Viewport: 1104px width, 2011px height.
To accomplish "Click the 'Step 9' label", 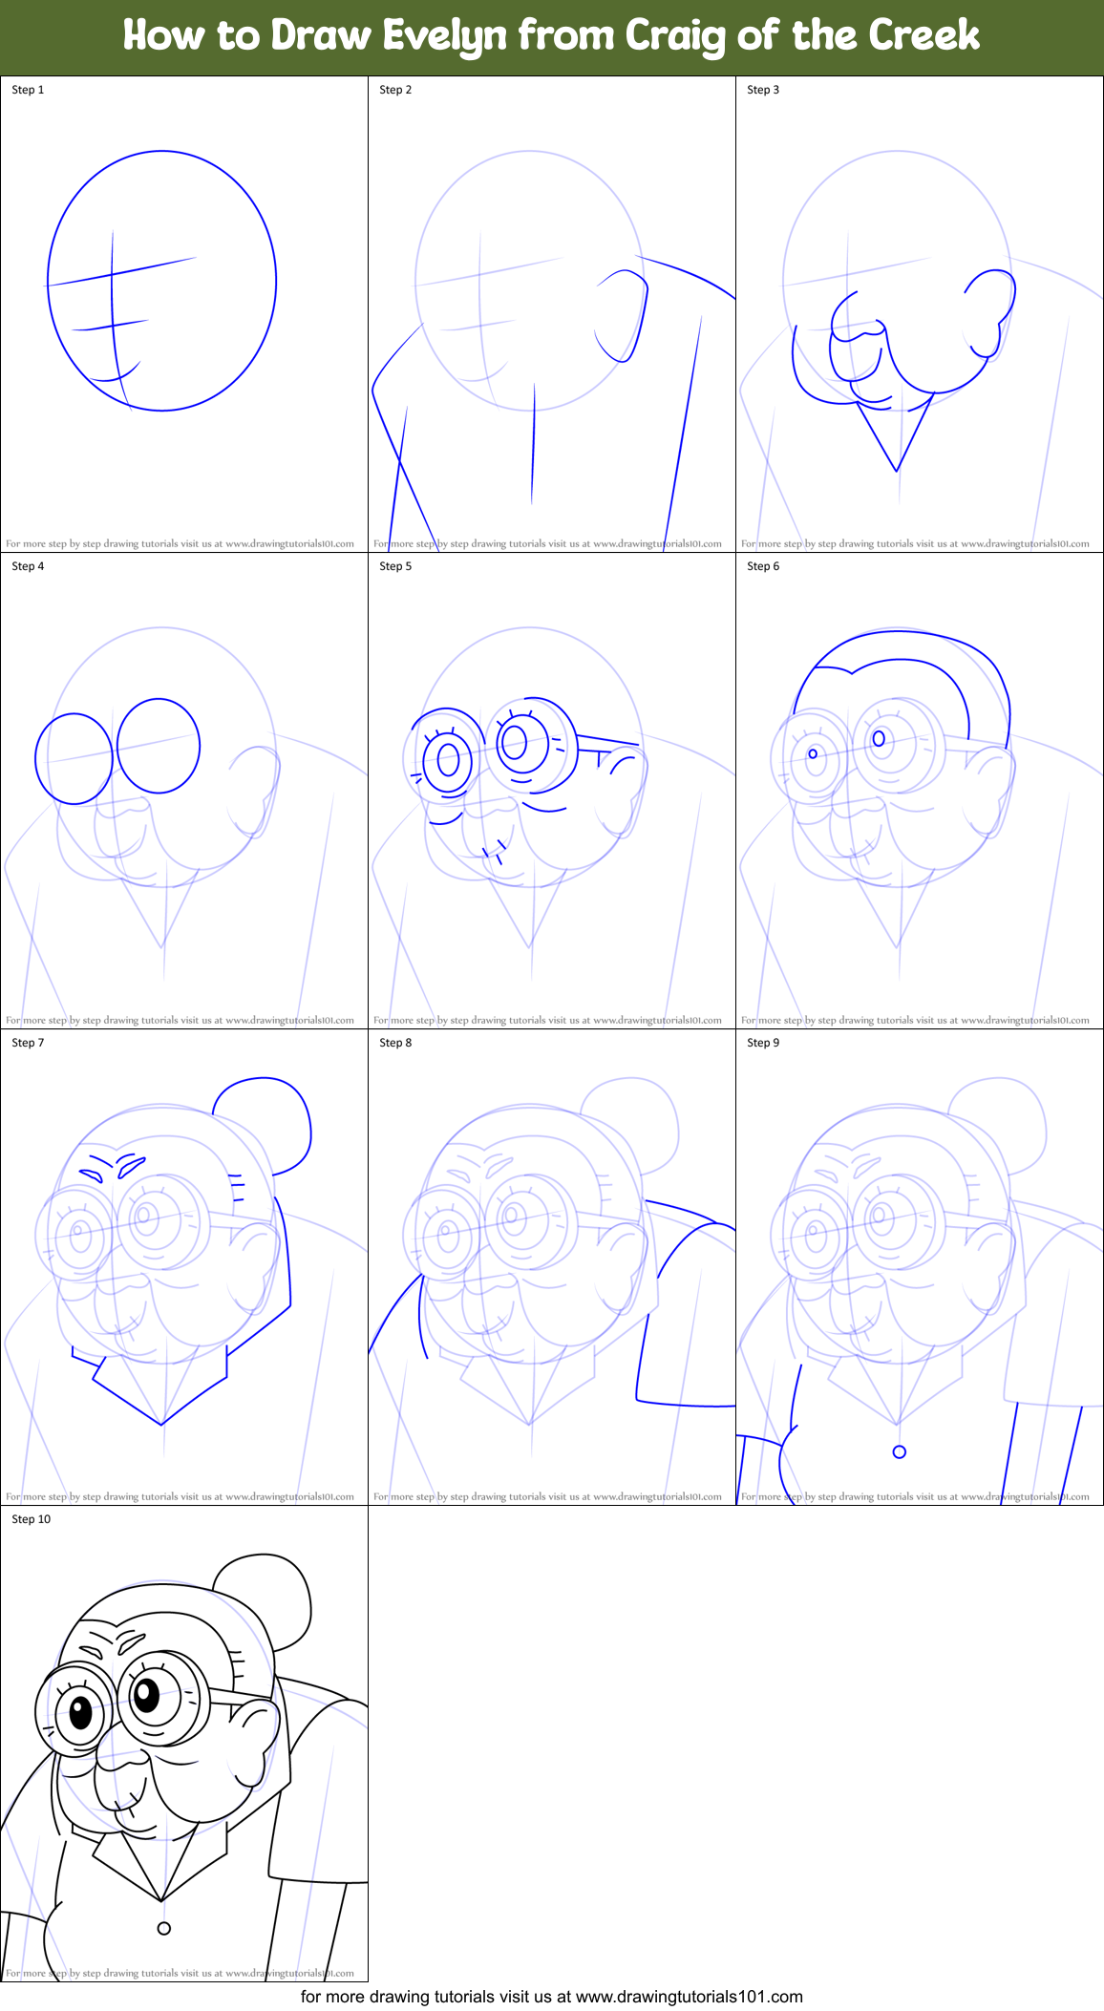I will click(763, 1043).
